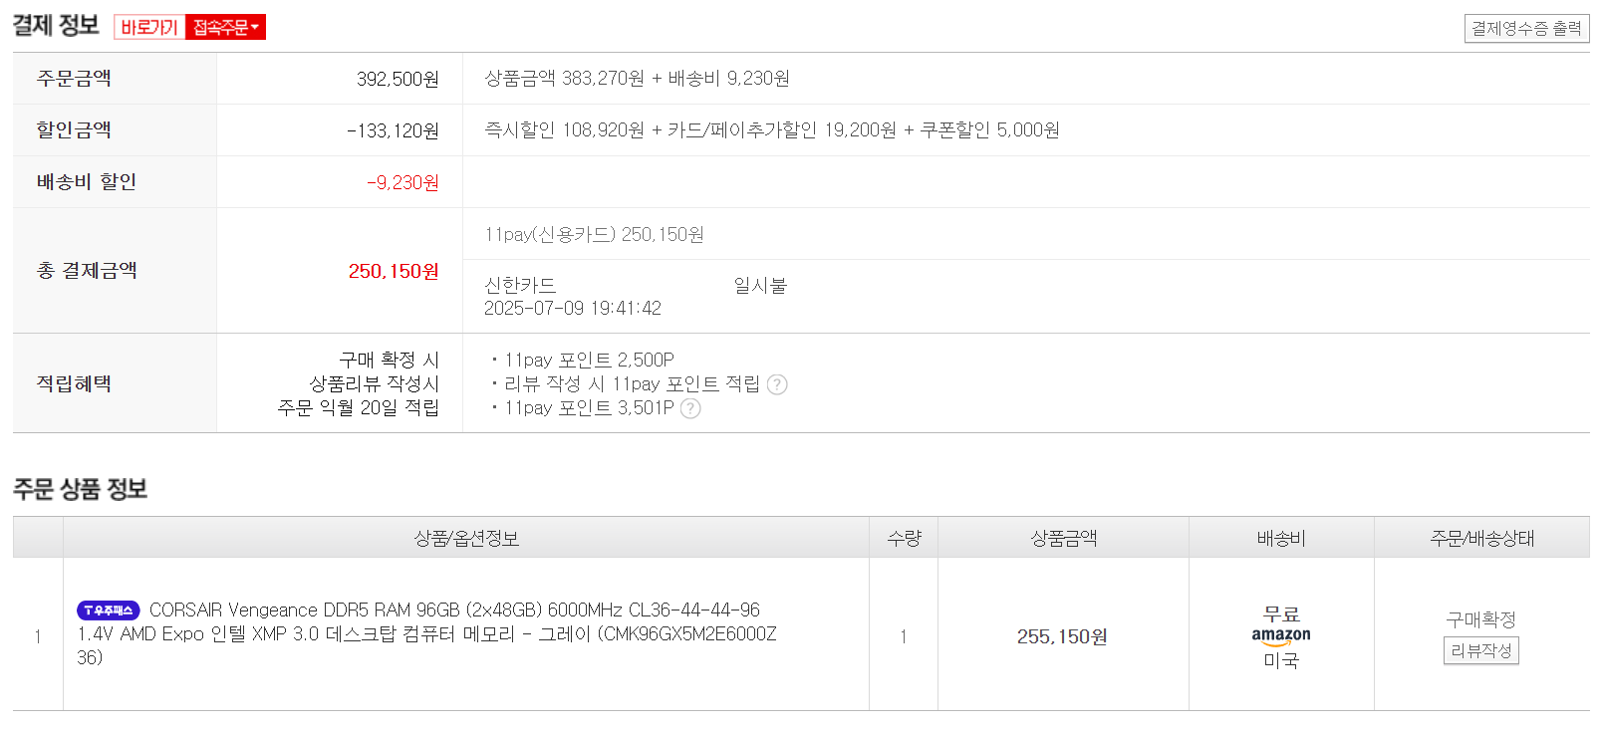The image size is (1603, 733).
Task: Click help icon next to 3,501P points
Action: click(x=690, y=408)
